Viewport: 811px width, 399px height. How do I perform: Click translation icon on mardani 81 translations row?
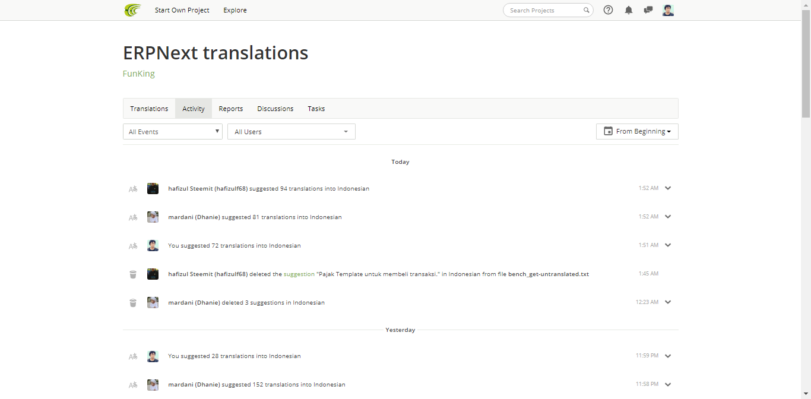click(133, 217)
